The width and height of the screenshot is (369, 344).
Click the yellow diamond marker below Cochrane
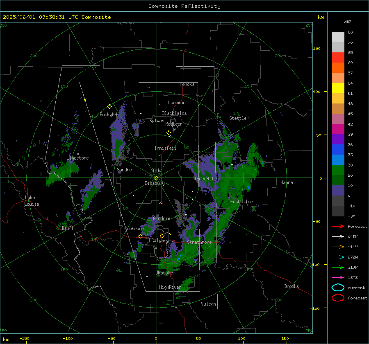pos(140,236)
